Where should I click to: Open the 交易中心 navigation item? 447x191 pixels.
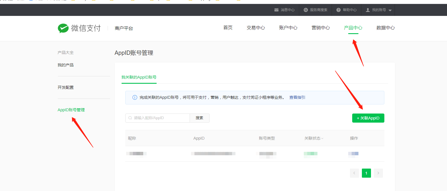[x=256, y=28]
